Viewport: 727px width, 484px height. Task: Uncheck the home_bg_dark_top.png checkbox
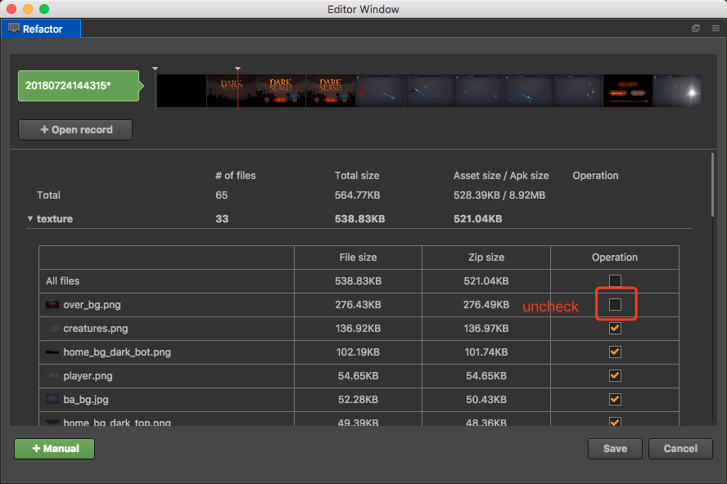[615, 422]
